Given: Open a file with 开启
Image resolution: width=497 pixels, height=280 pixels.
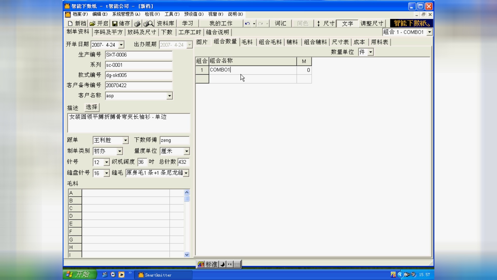Looking at the screenshot, I should tap(99, 24).
